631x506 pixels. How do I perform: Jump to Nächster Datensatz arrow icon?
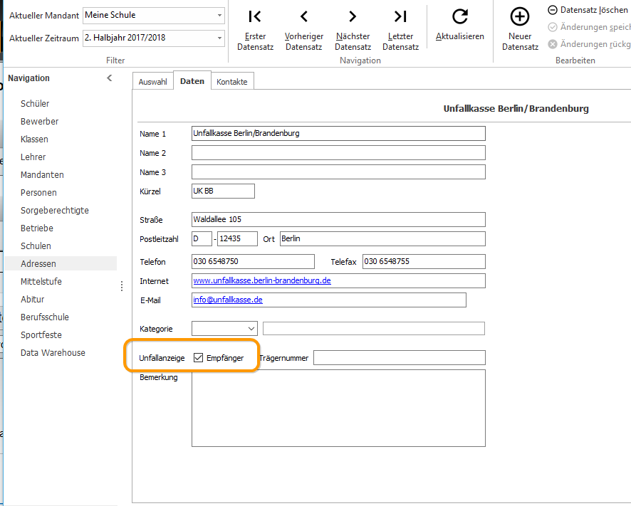coord(353,16)
